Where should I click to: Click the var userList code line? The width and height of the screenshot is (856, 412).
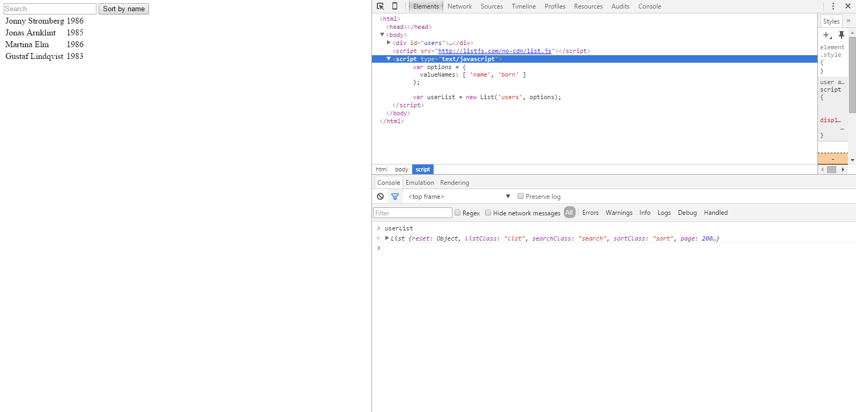coord(487,97)
